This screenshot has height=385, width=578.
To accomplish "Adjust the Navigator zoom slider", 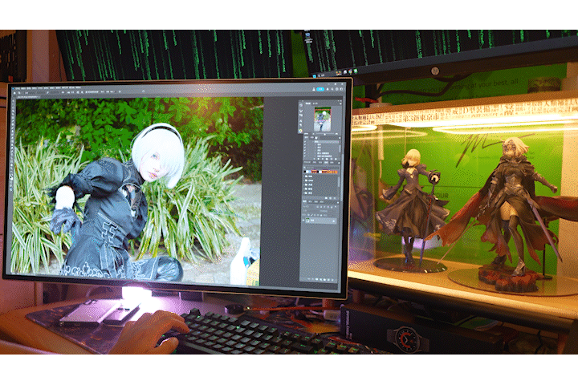I will tap(325, 134).
